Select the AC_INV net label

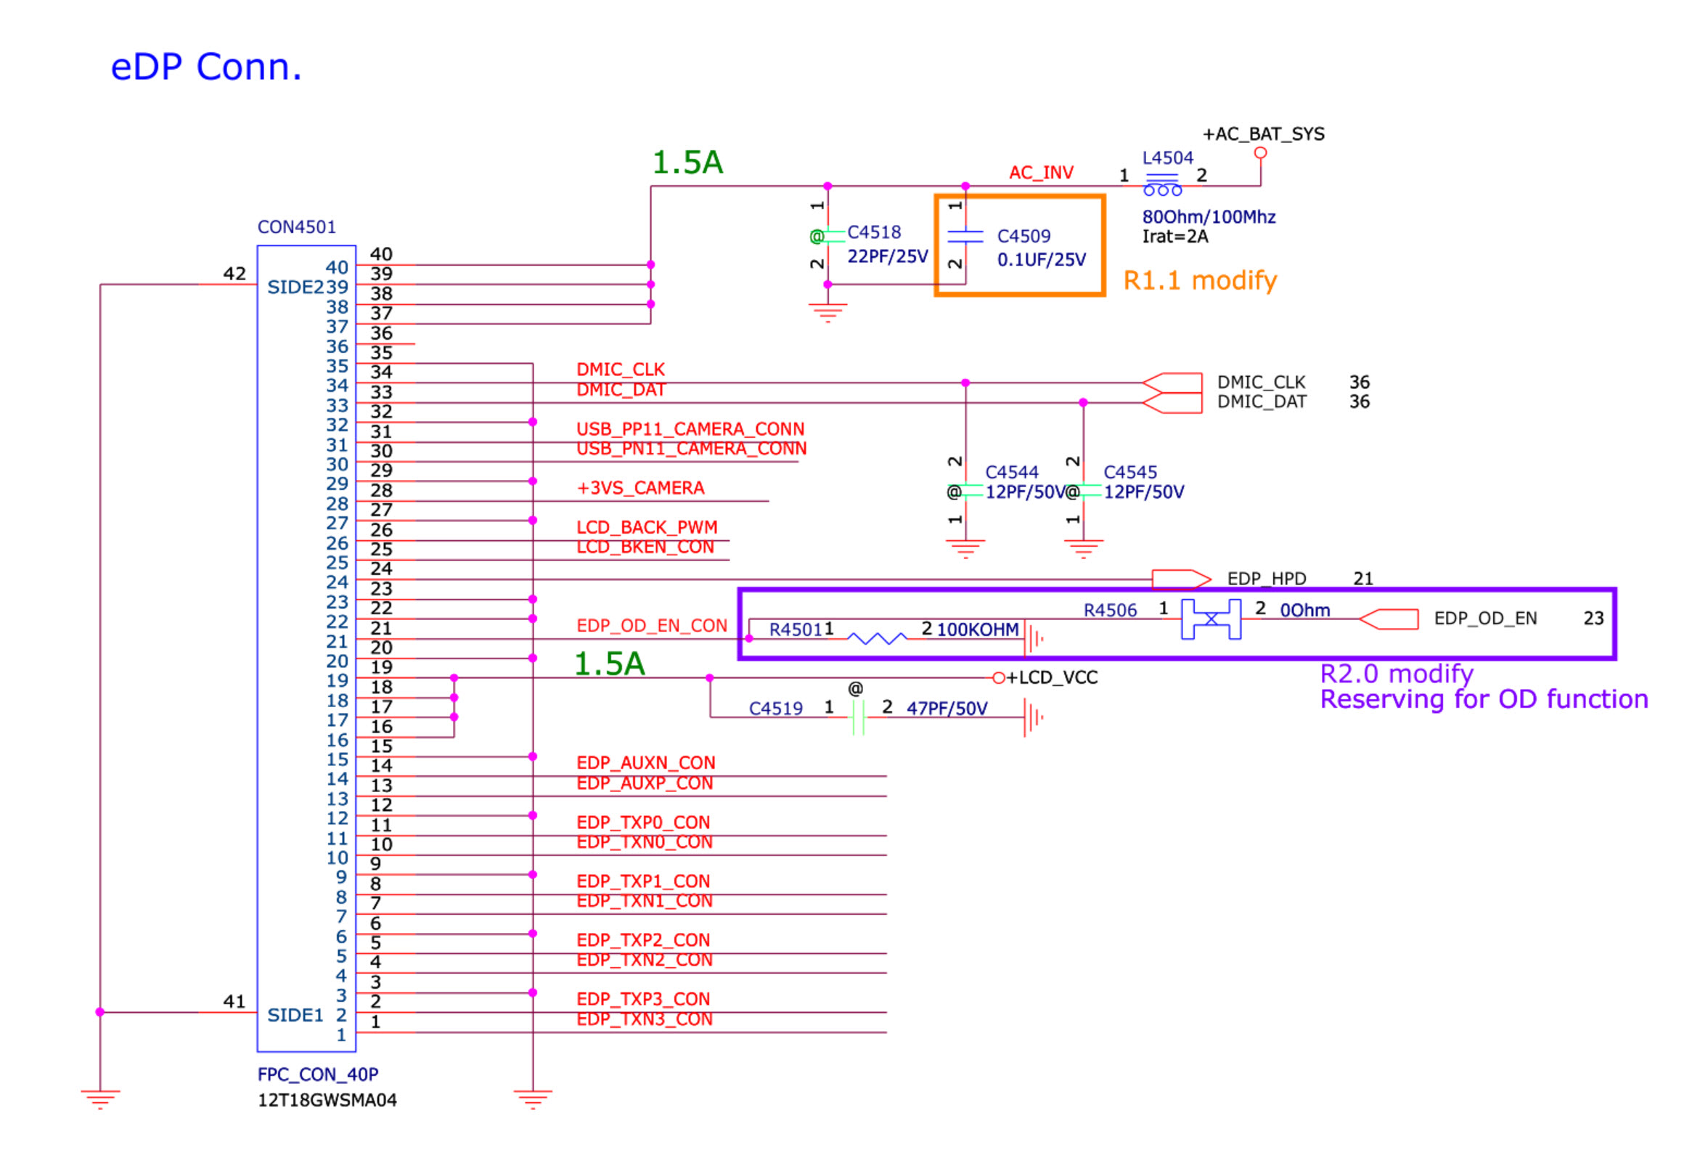coord(1040,173)
